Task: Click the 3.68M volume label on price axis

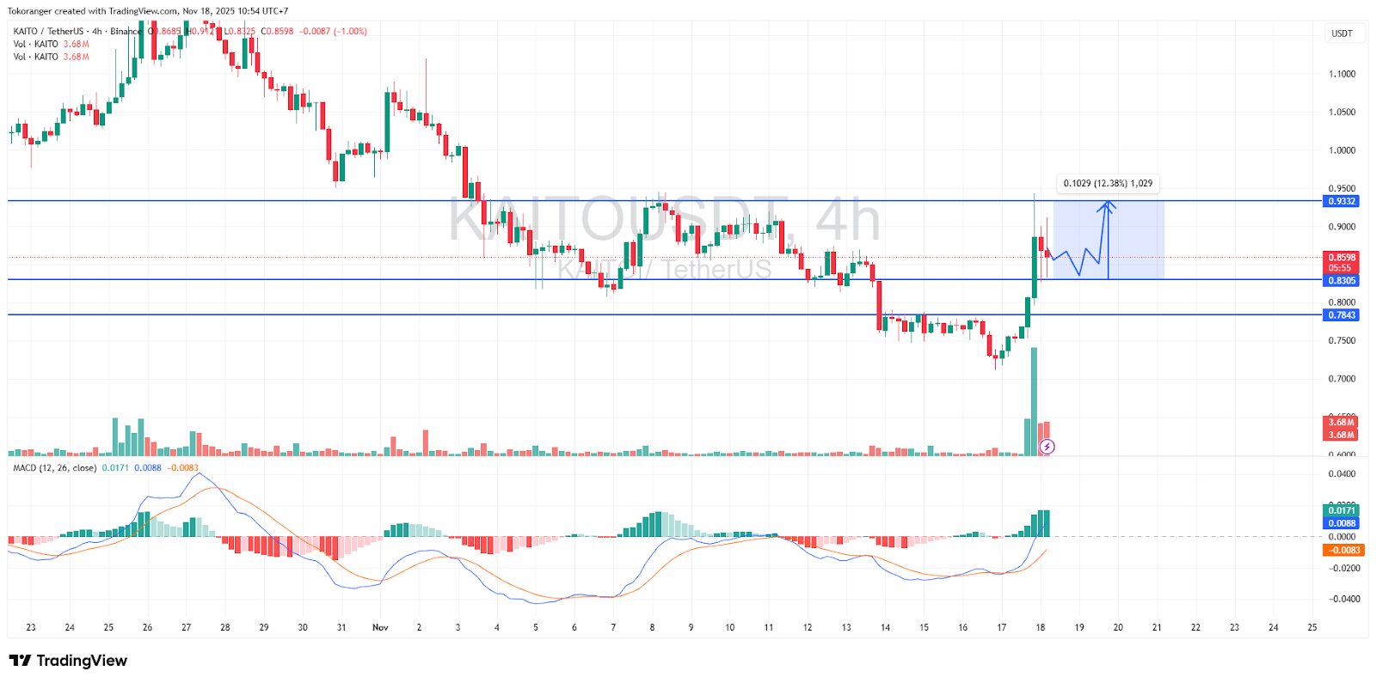Action: tap(1342, 423)
